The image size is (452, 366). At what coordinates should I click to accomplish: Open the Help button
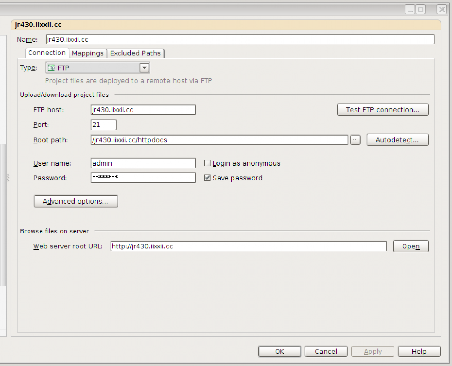[419, 352]
